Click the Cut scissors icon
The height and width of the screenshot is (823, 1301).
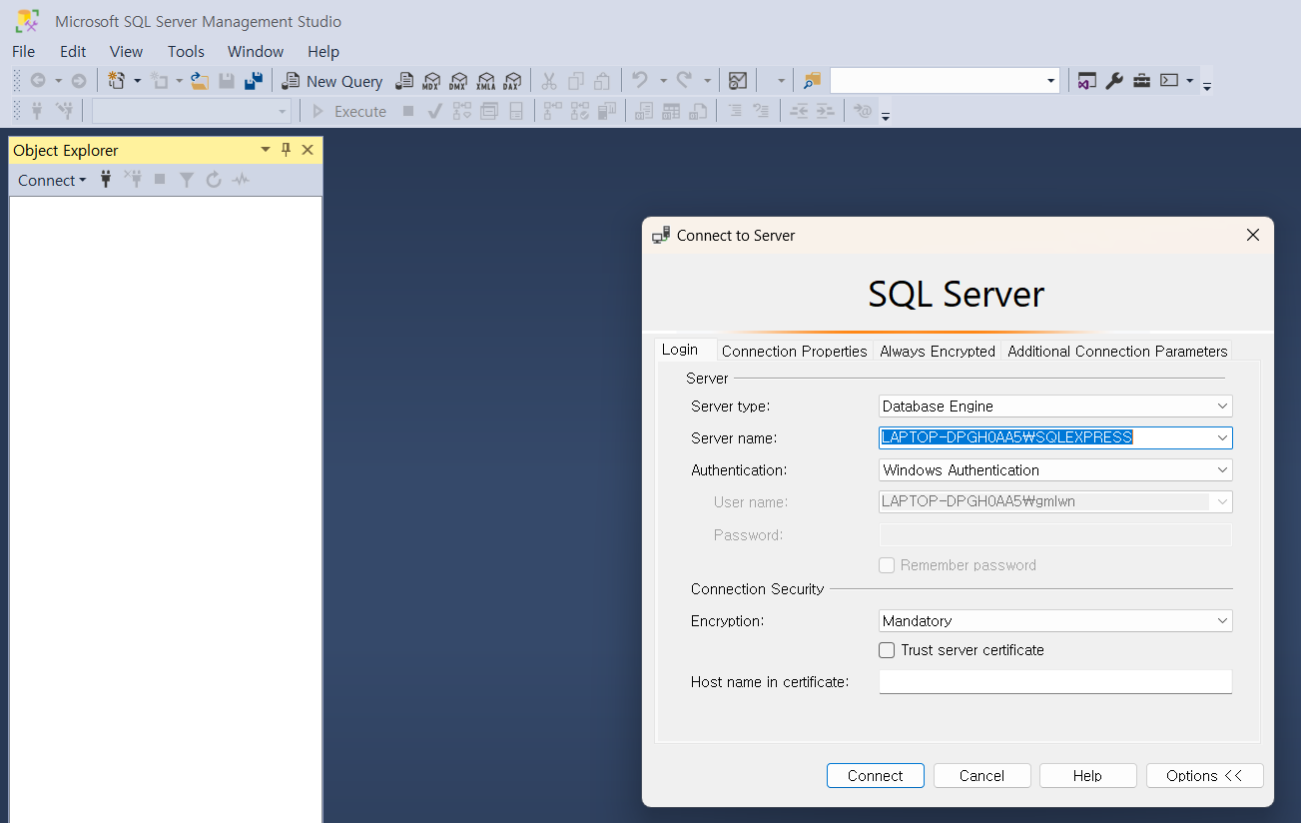click(x=548, y=81)
